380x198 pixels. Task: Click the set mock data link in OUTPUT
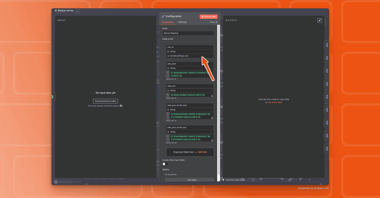click(275, 102)
